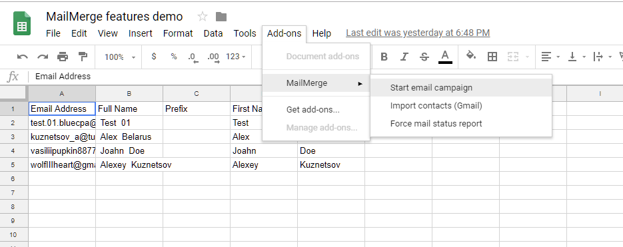Open the zoom 100% dropdown
Screen dimensions: 623x247
coord(120,57)
